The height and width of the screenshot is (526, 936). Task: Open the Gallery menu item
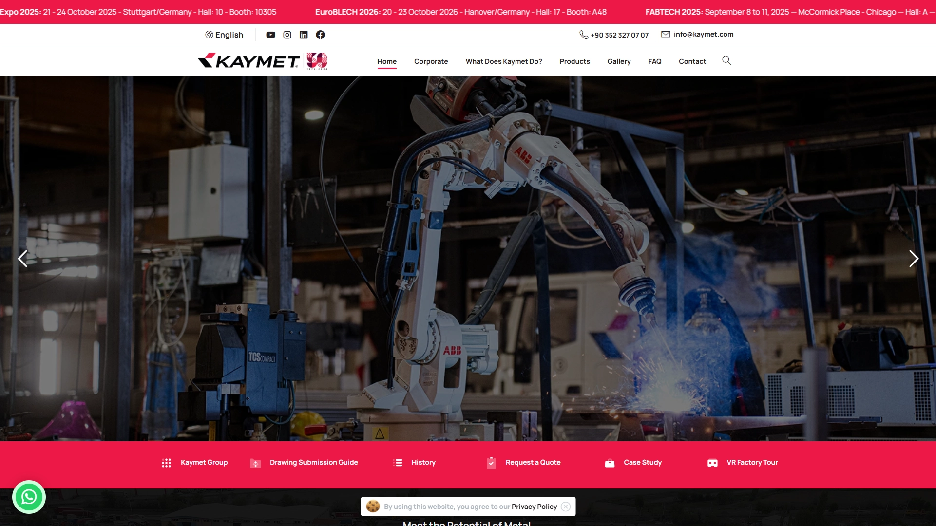[619, 61]
